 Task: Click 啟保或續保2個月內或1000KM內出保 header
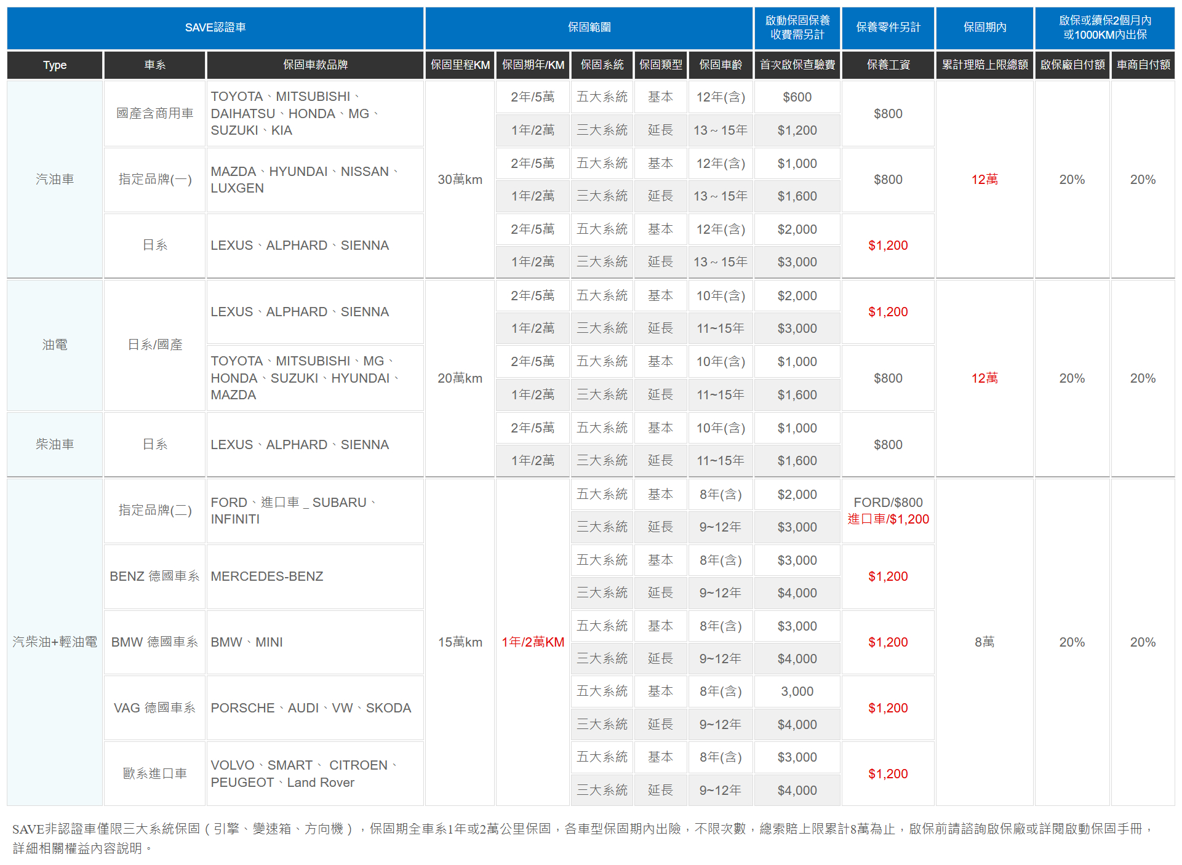pos(1105,28)
